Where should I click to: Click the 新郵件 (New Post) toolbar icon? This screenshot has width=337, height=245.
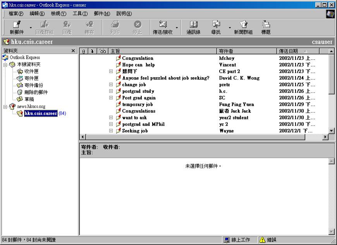click(x=17, y=24)
